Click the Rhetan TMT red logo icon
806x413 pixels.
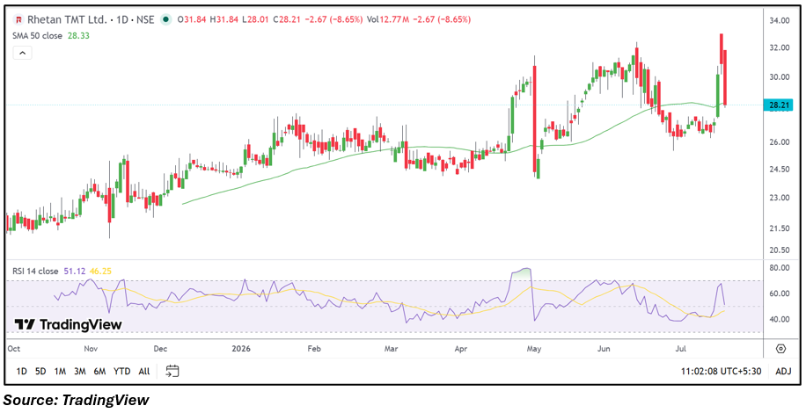[x=19, y=20]
